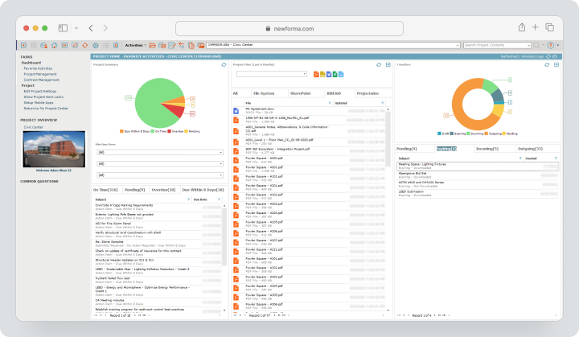This screenshot has height=337, width=579.
Task: Click Return to My Project Center link
Action: click(46, 109)
